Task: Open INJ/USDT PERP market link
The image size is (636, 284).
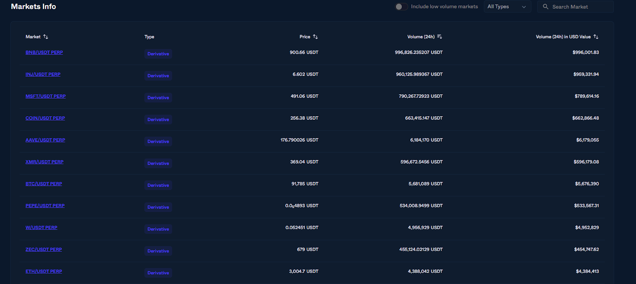Action: point(43,74)
